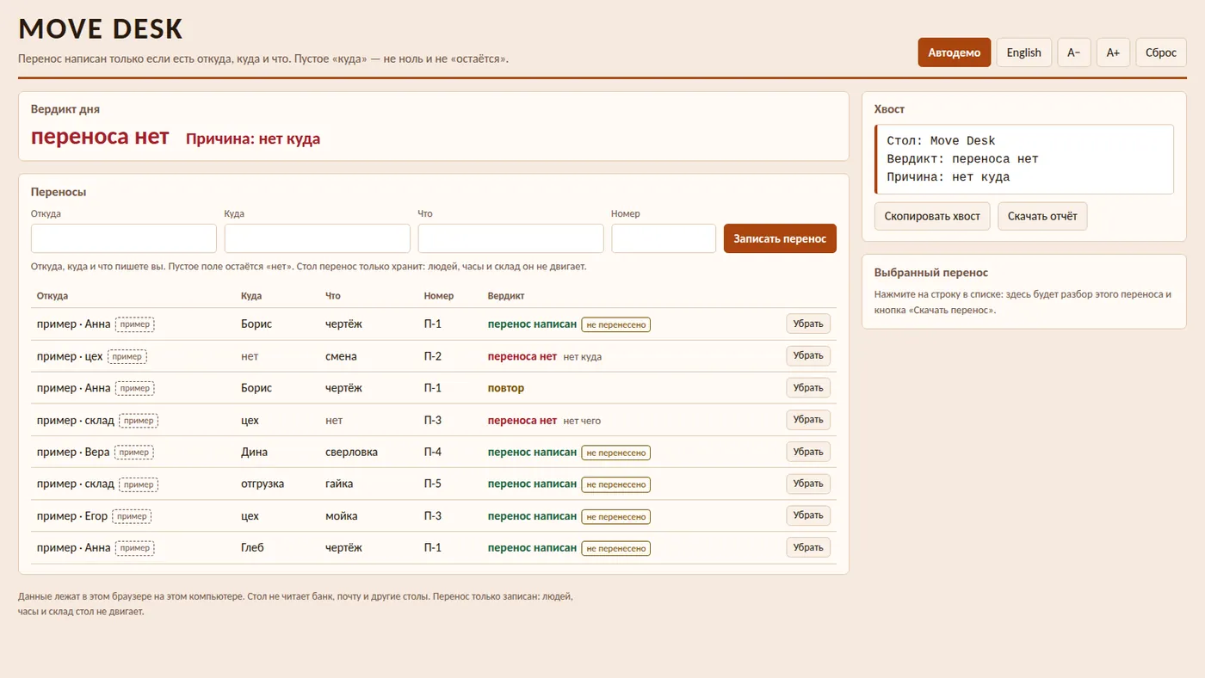Image resolution: width=1205 pixels, height=678 pixels.
Task: Click the 'пример' tag next to Егор
Action: coord(132,516)
